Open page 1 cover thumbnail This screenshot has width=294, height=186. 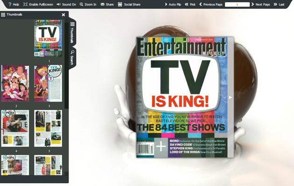[x=48, y=38]
